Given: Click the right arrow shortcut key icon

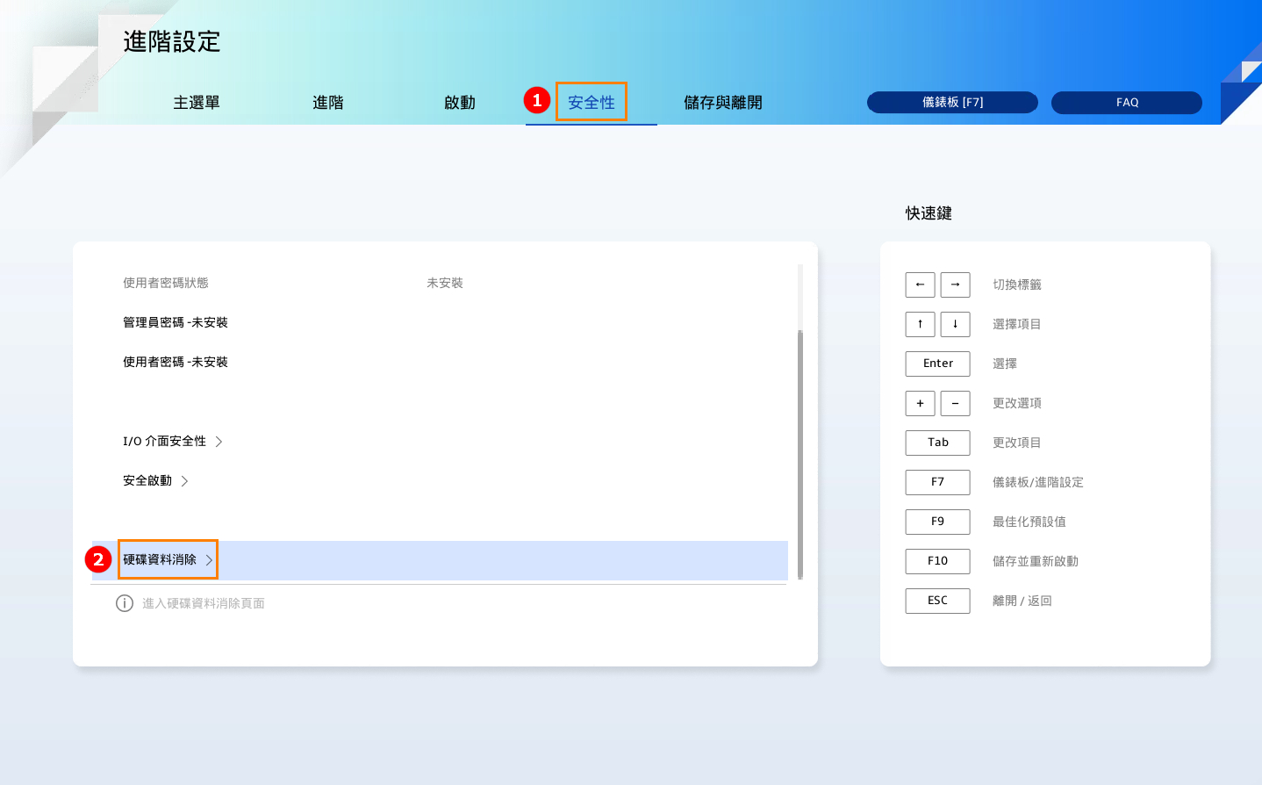Looking at the screenshot, I should point(955,284).
